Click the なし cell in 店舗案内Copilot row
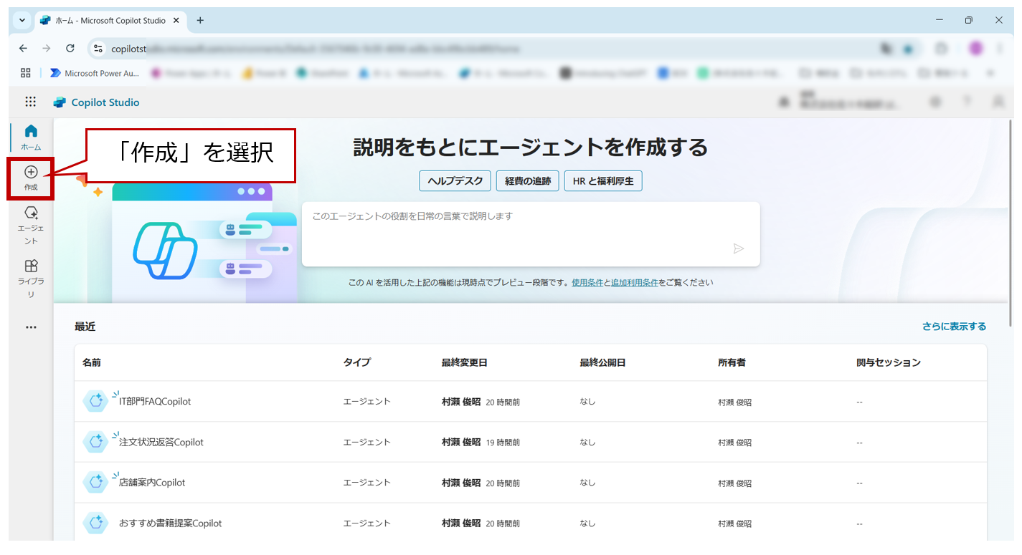 pyautogui.click(x=587, y=483)
